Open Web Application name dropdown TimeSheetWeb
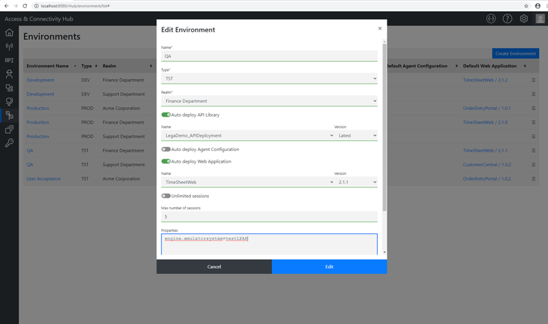548x324 pixels. (247, 182)
